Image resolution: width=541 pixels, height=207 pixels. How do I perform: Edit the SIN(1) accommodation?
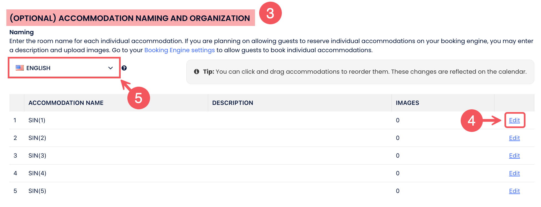pos(514,120)
